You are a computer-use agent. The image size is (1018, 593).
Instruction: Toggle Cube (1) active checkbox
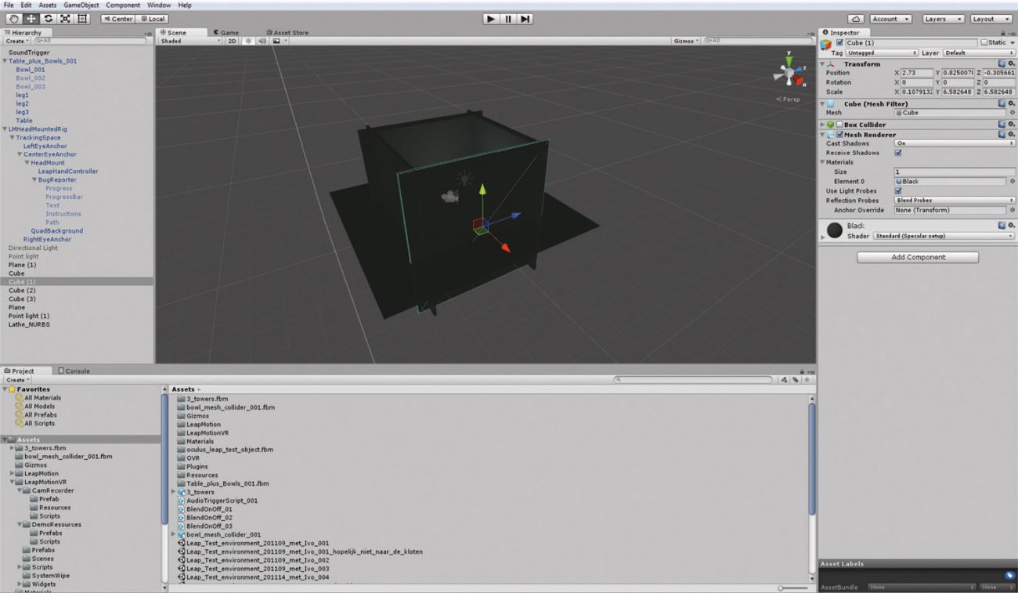[840, 43]
